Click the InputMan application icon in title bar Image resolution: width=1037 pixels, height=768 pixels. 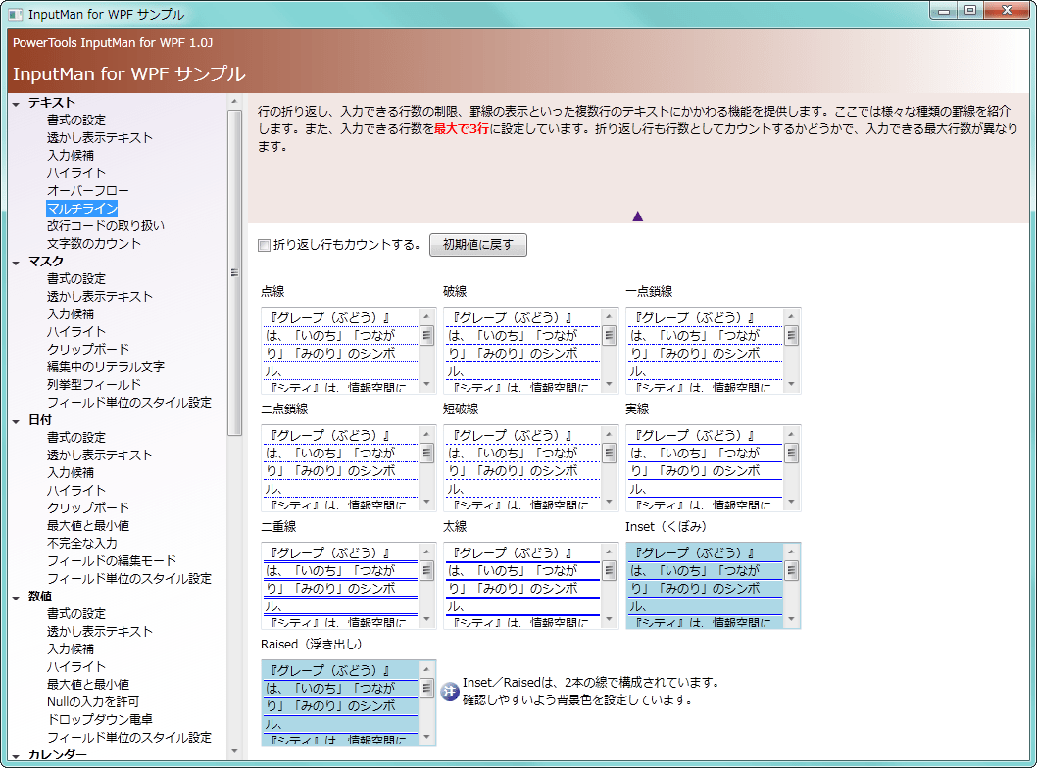pos(14,14)
